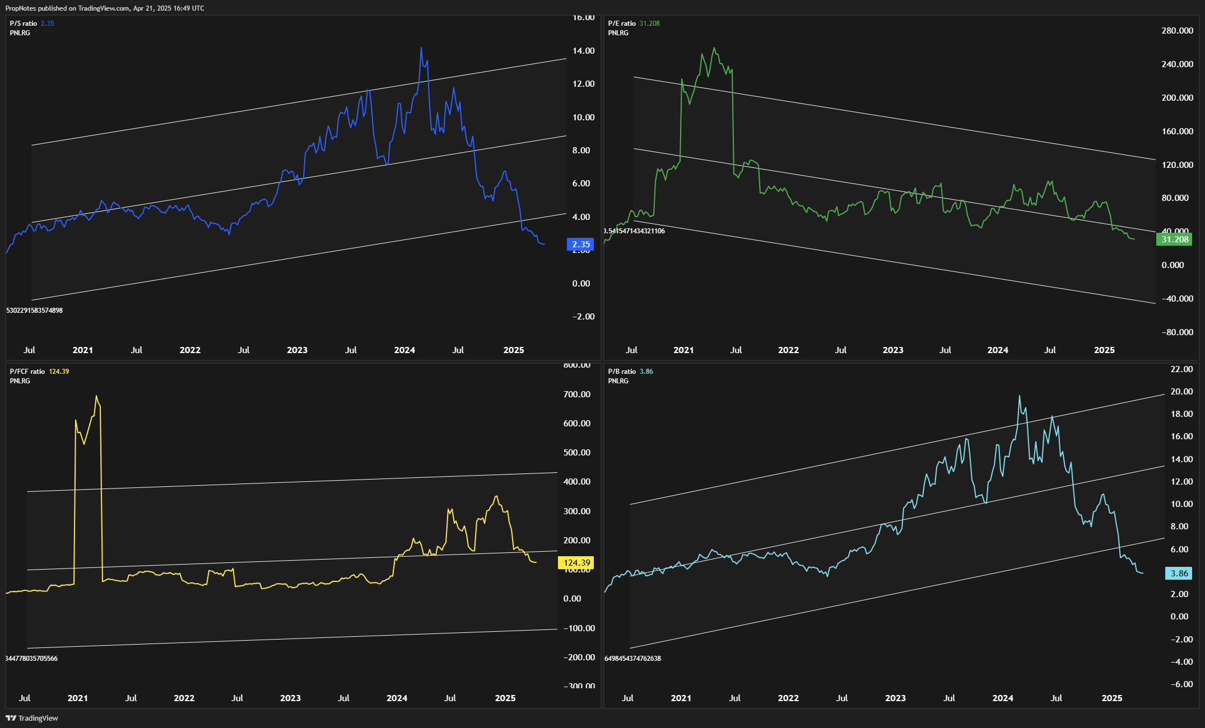
Task: Select the P/FCF ratio chart title
Action: pos(27,372)
